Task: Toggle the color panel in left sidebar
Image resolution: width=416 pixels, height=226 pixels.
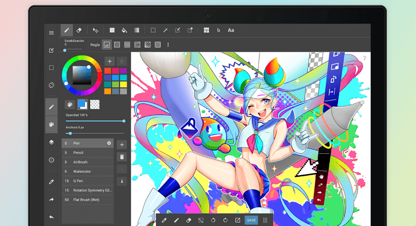Action: click(x=51, y=124)
